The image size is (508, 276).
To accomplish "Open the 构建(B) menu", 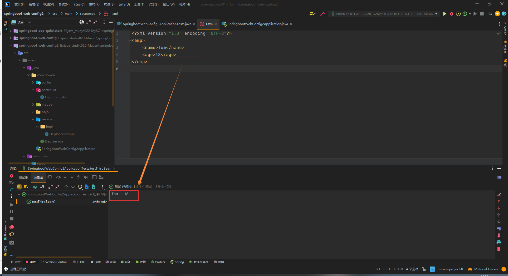I will point(109,4).
